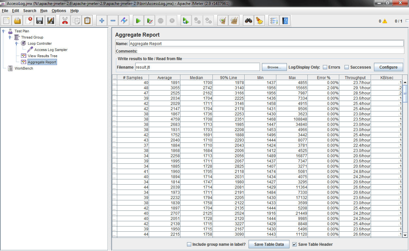Start the test with the green Start icon
409x251 pixels.
coord(138,20)
